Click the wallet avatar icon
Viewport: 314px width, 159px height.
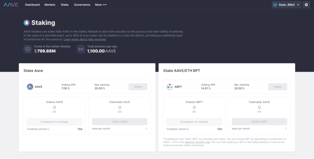[x=275, y=4]
